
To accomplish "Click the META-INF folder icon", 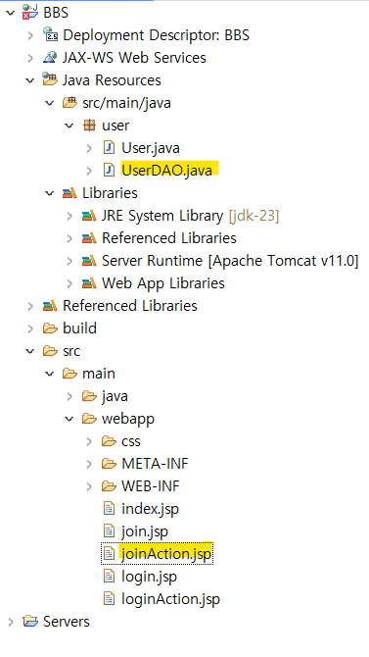I will (110, 464).
